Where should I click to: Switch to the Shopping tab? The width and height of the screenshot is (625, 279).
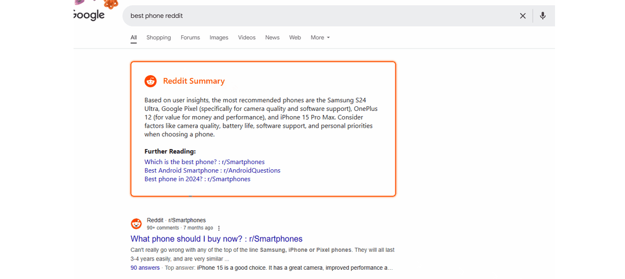click(x=159, y=38)
